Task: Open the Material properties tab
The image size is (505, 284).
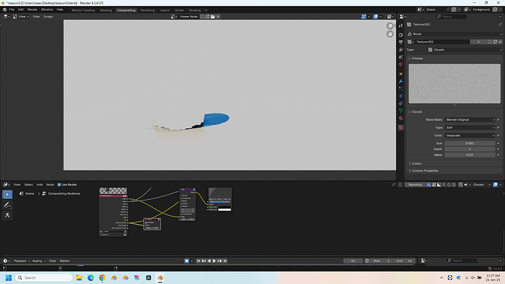Action: click(x=400, y=118)
